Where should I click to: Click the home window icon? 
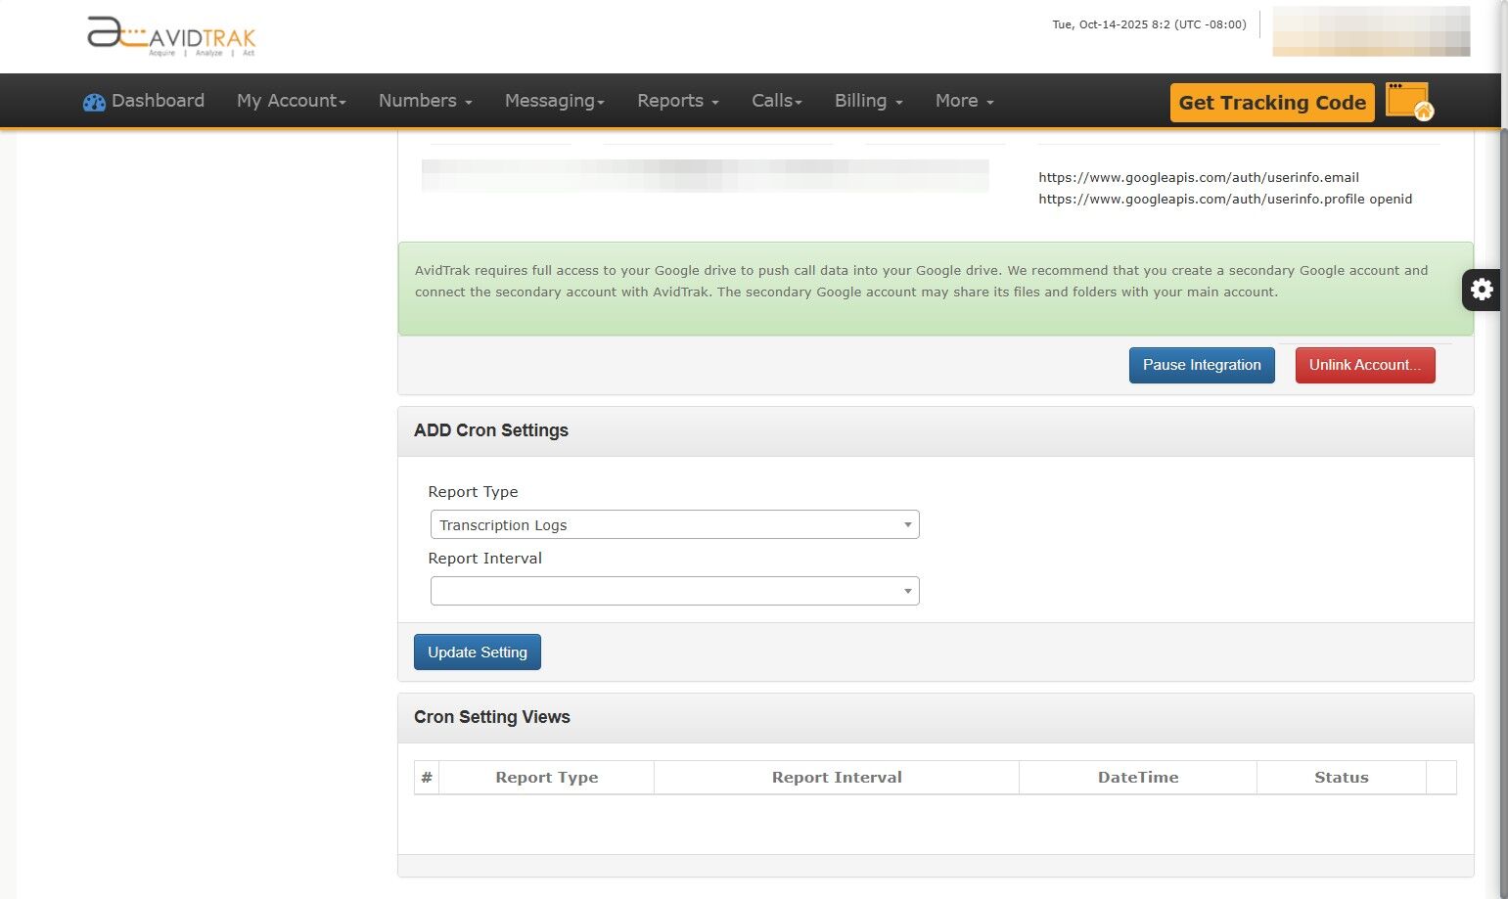tap(1409, 102)
